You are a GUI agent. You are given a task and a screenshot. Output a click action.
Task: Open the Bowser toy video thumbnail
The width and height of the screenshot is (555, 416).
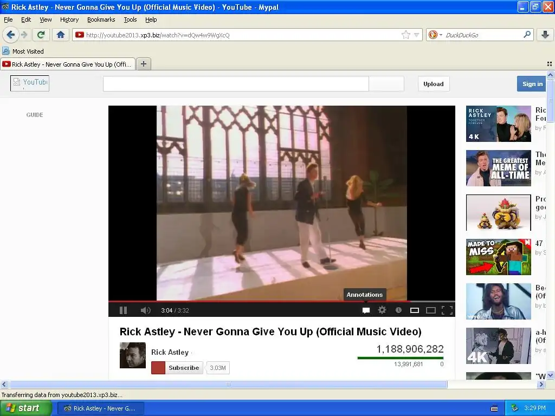[499, 212]
